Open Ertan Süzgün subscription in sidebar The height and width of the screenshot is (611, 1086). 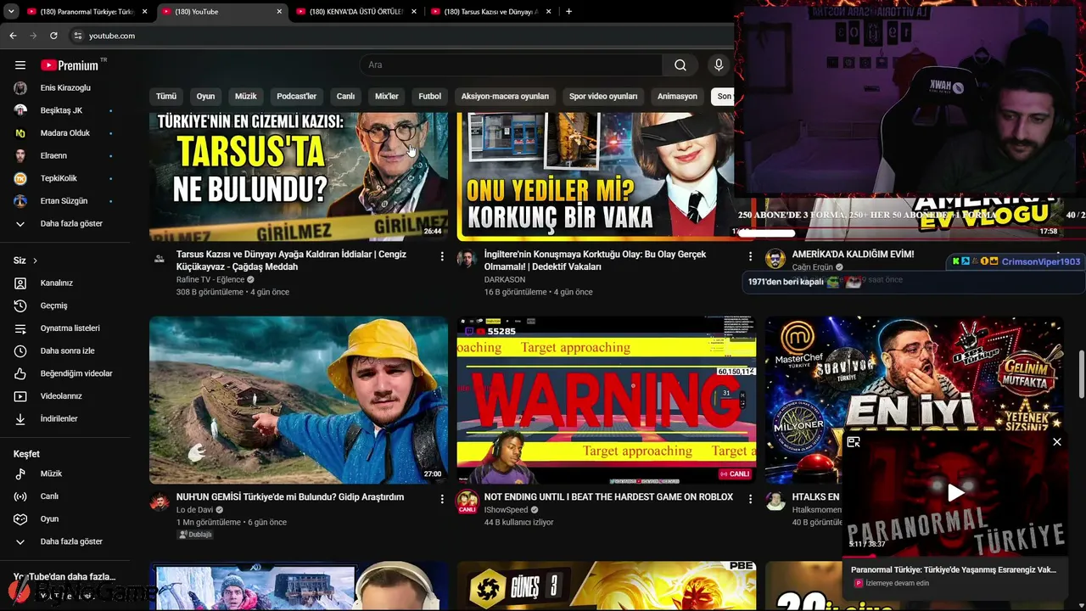coord(64,201)
